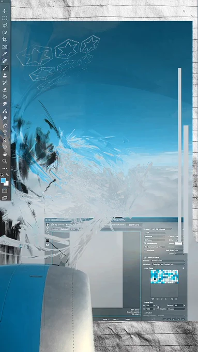Open the blue foreground color picker
Viewport: 198px width, 352px height.
(3, 180)
